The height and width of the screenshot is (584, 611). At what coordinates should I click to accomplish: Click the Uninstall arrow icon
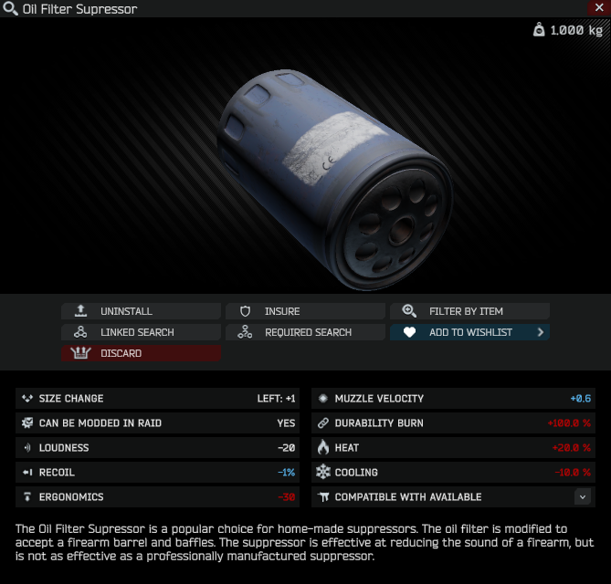[x=80, y=310]
